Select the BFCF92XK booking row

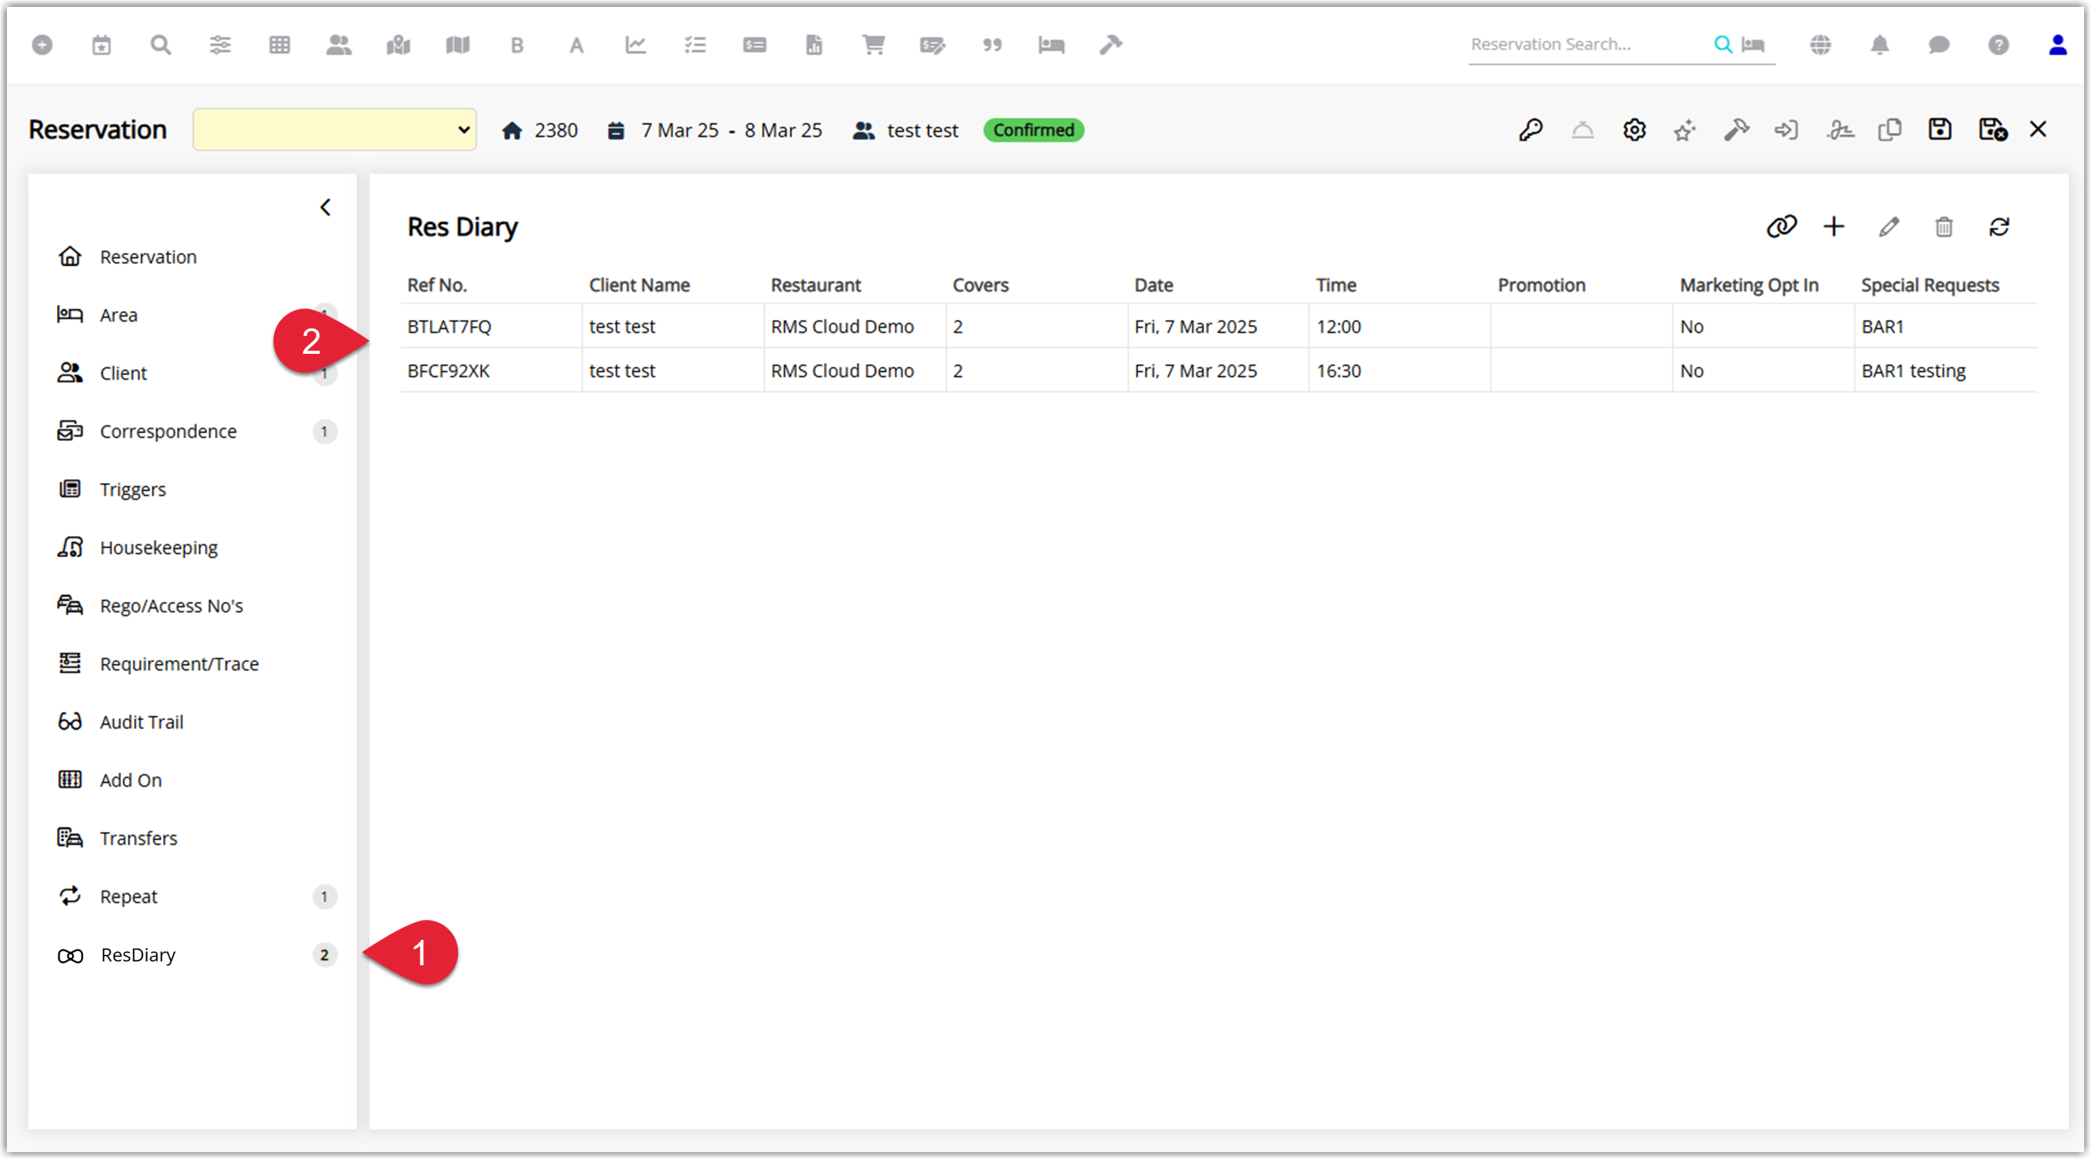(1219, 371)
